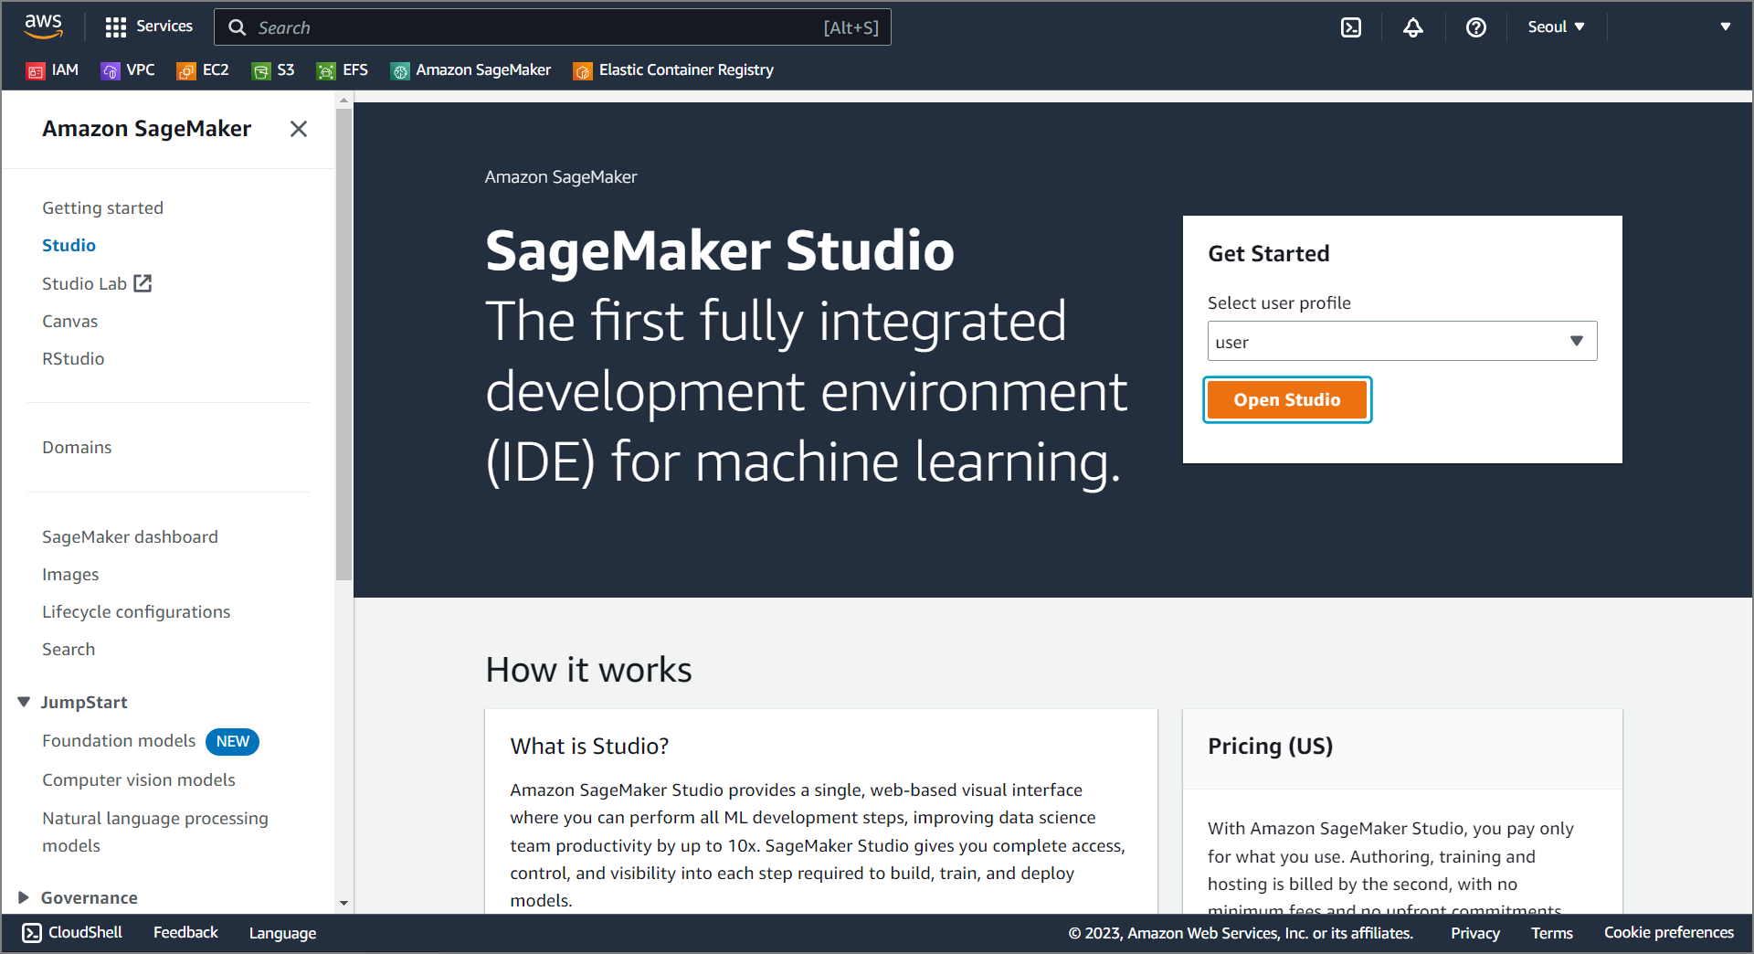Open the Privacy footer link
The image size is (1754, 954).
[1475, 933]
